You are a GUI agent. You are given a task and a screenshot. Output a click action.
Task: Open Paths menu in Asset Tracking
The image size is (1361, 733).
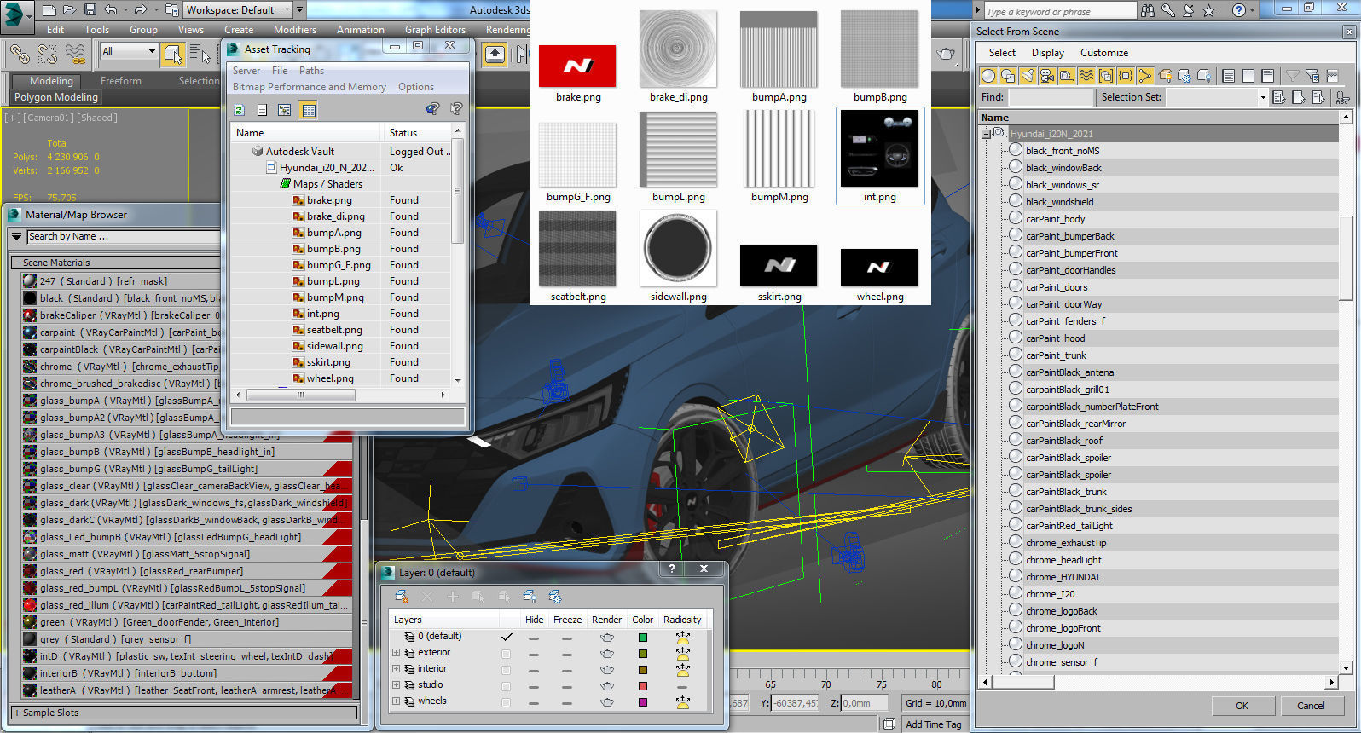click(311, 71)
